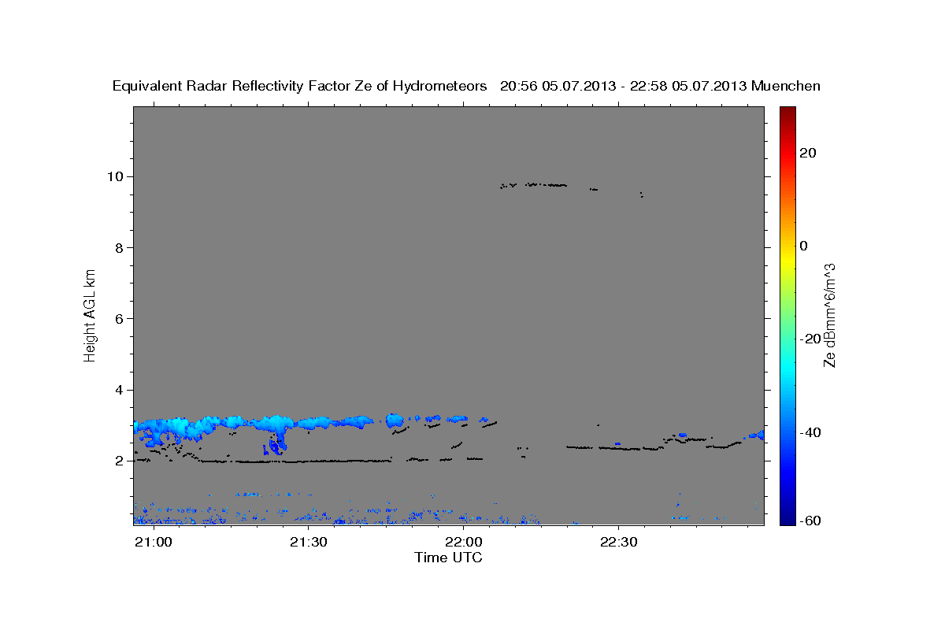Click the colorbar label '-60'
945x630 pixels.
pos(810,520)
